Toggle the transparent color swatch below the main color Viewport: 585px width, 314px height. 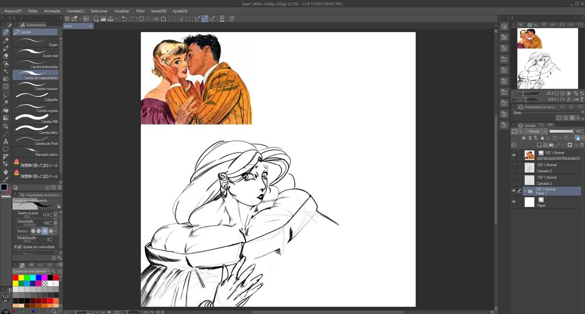[6, 196]
